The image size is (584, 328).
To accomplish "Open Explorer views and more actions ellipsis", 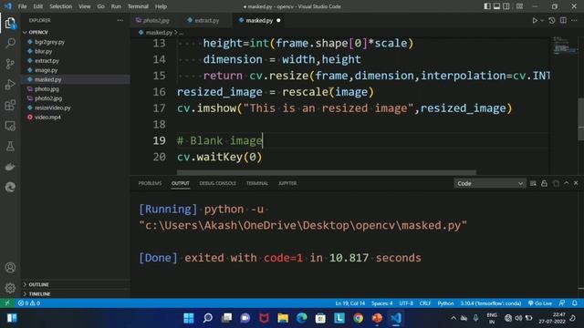I will [x=120, y=20].
